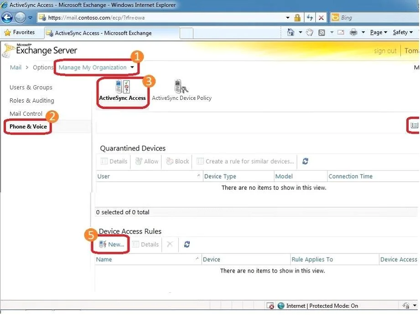The image size is (420, 315).
Task: Select the ActiveSync Access browser tab
Action: point(112,33)
